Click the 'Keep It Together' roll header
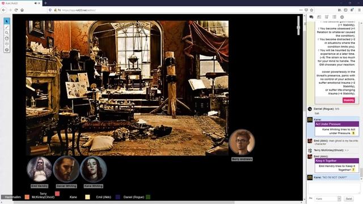This screenshot has width=363, height=204. (x=337, y=161)
